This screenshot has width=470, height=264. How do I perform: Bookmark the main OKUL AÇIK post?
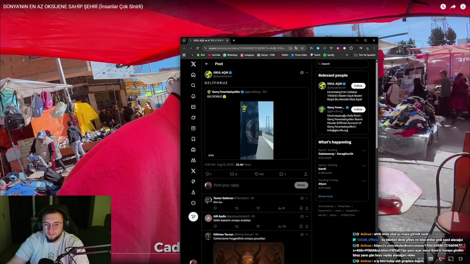tap(281, 174)
